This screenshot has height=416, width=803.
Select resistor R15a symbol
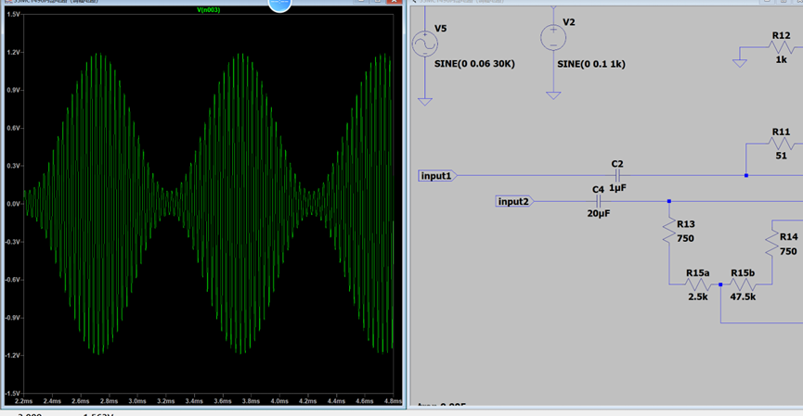click(697, 284)
